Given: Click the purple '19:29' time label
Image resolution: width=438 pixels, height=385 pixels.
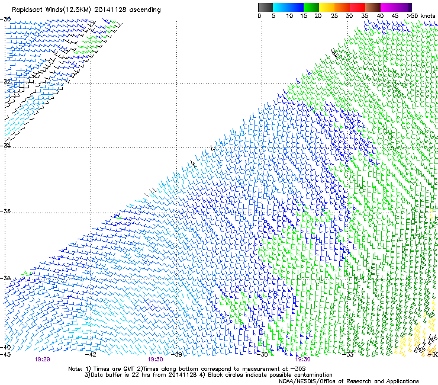Looking at the screenshot, I should pos(42,360).
